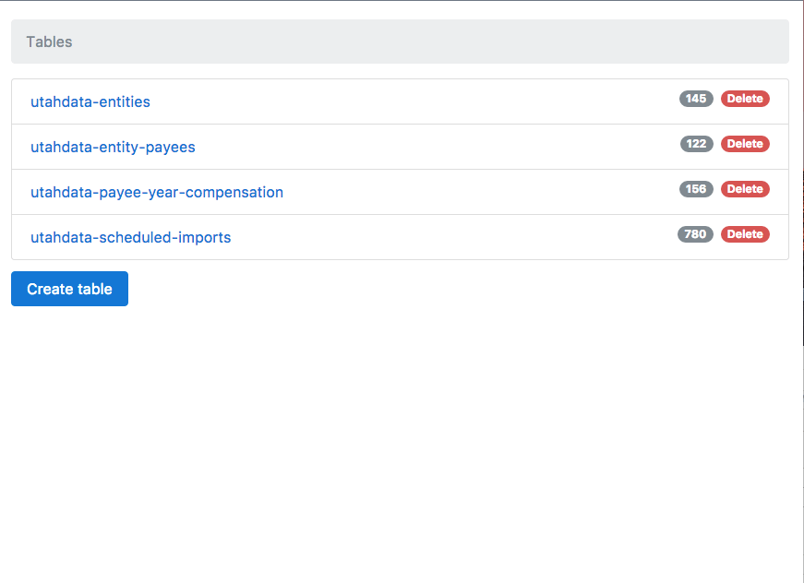
Task: Open the utahdata-payee-year-compensation table
Action: (x=156, y=192)
